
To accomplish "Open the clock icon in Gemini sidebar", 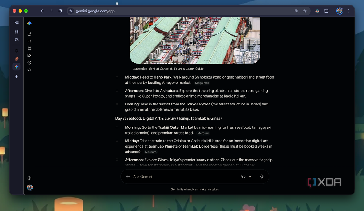I will point(29,63).
